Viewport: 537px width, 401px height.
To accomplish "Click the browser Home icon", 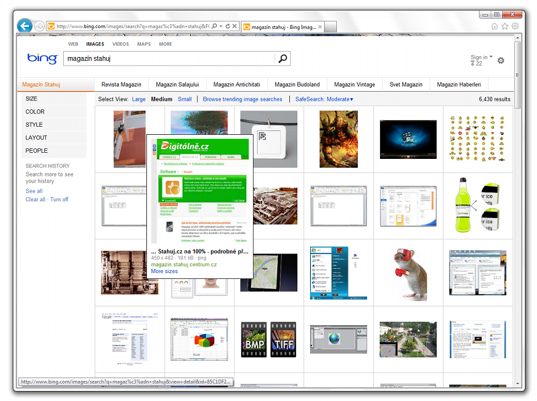I will point(494,26).
